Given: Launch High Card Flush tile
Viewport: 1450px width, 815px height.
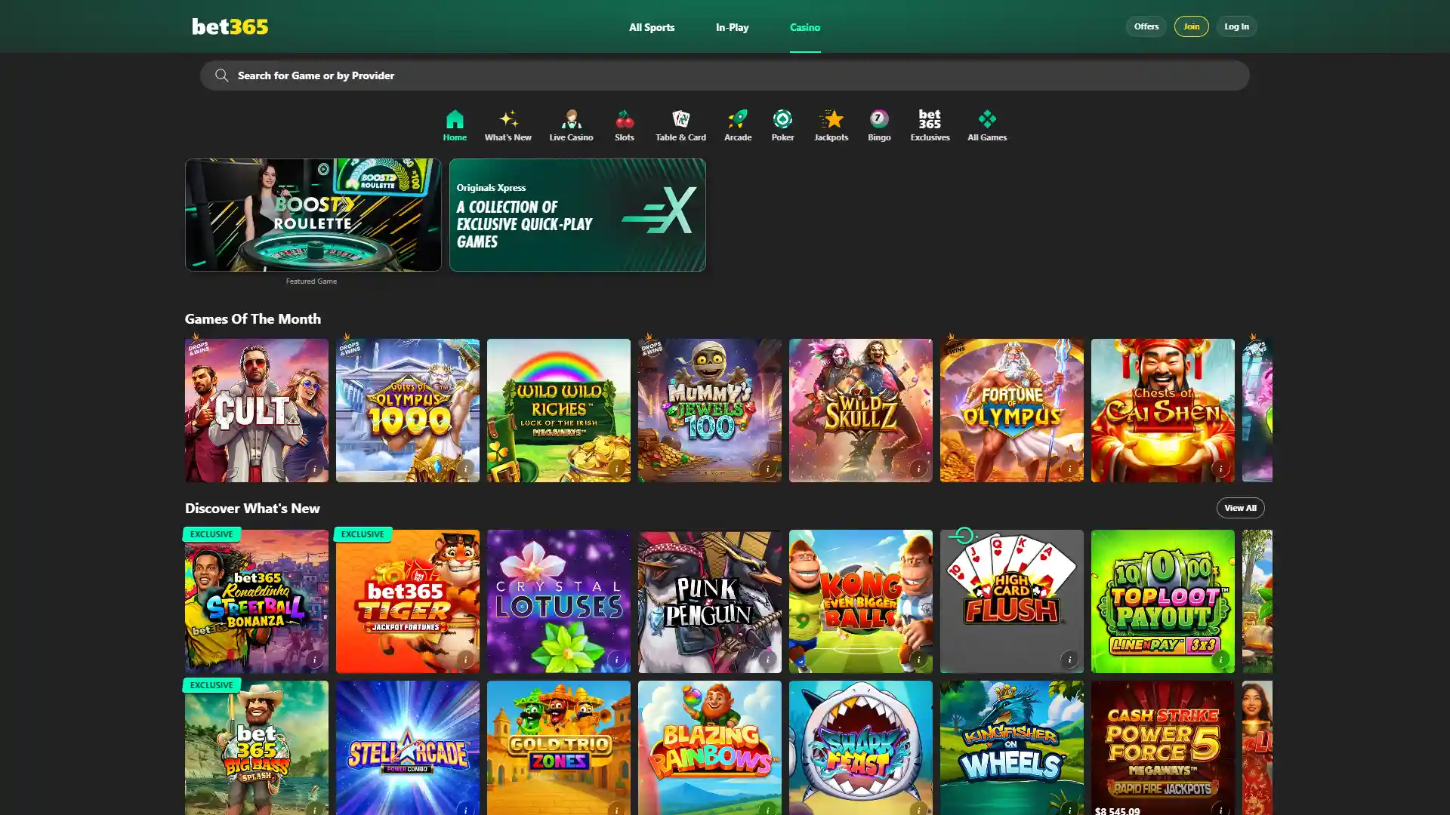Looking at the screenshot, I should pyautogui.click(x=1012, y=601).
